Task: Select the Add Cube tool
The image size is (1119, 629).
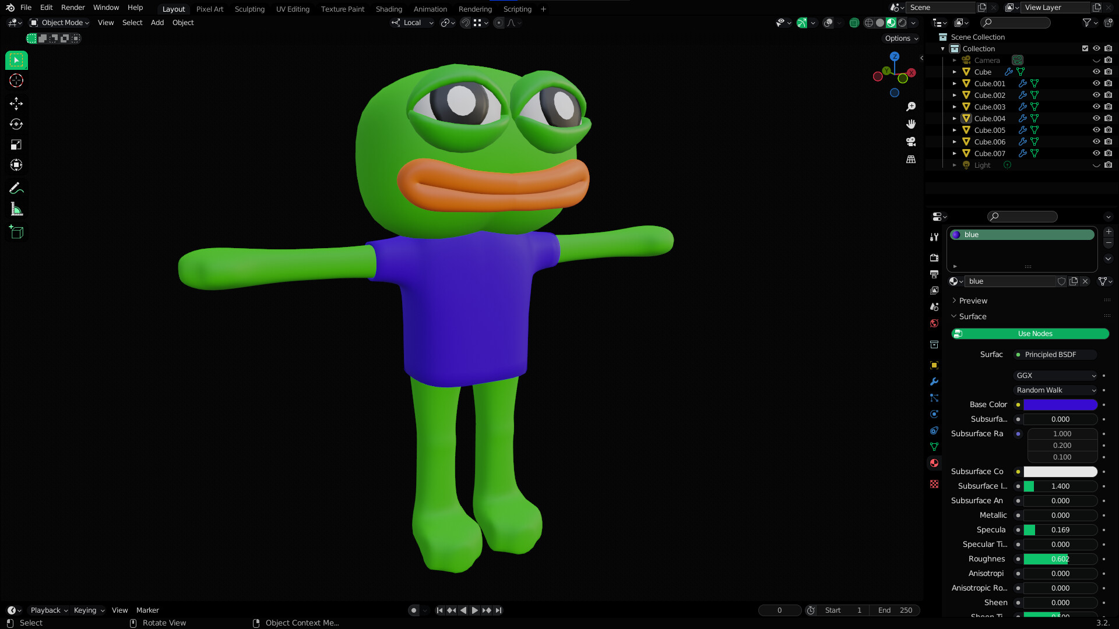Action: (16, 231)
